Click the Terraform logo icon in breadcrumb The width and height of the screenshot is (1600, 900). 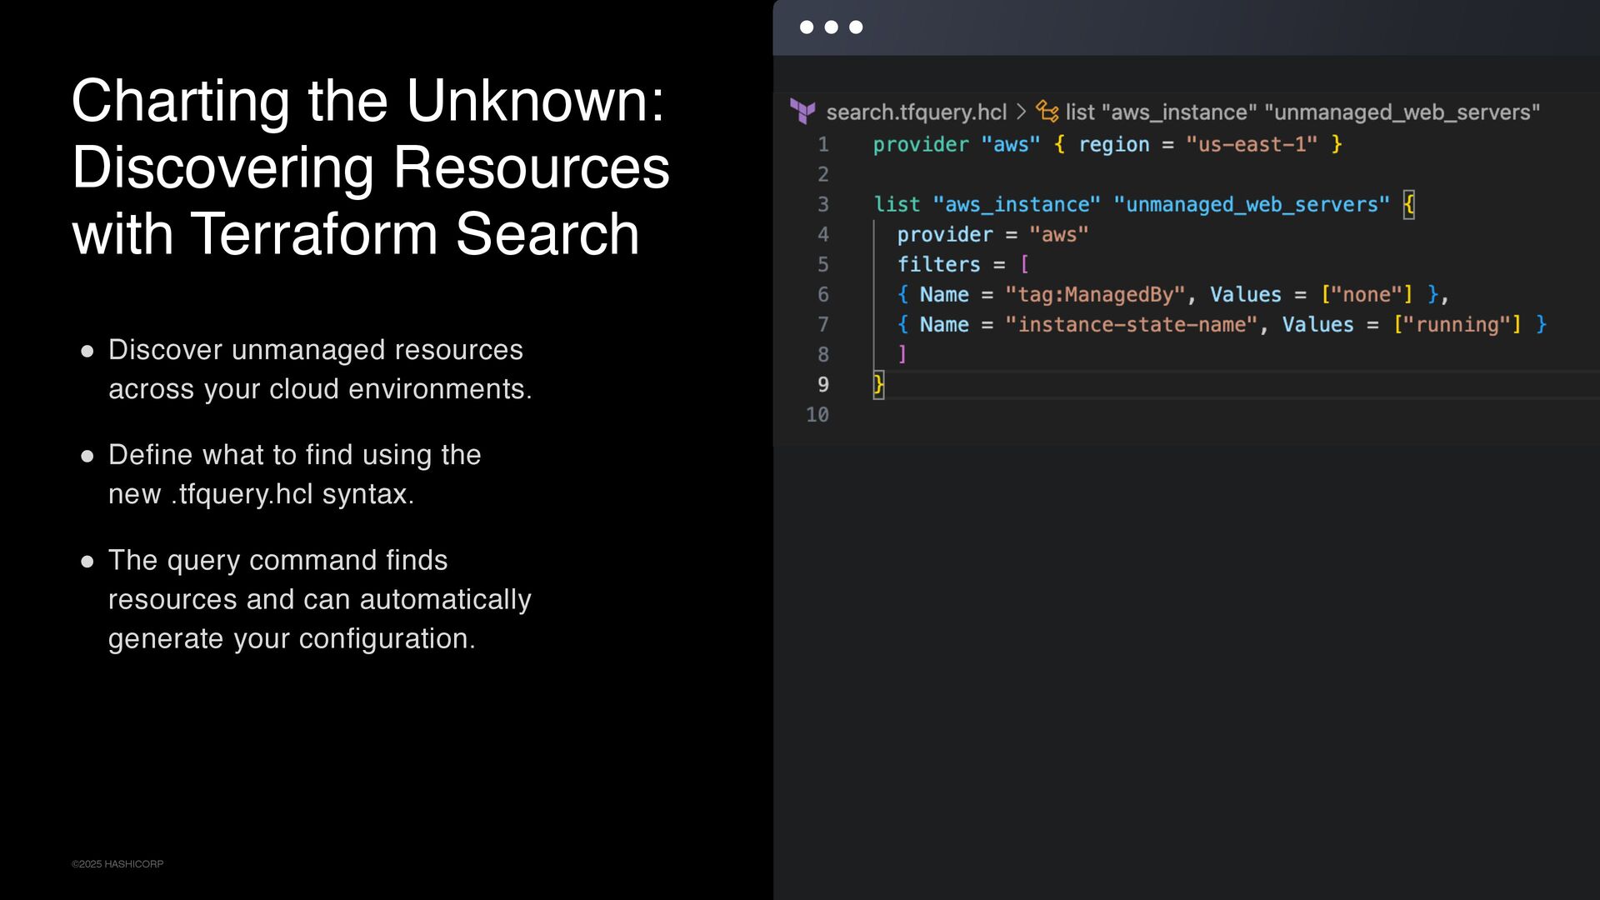(x=802, y=111)
